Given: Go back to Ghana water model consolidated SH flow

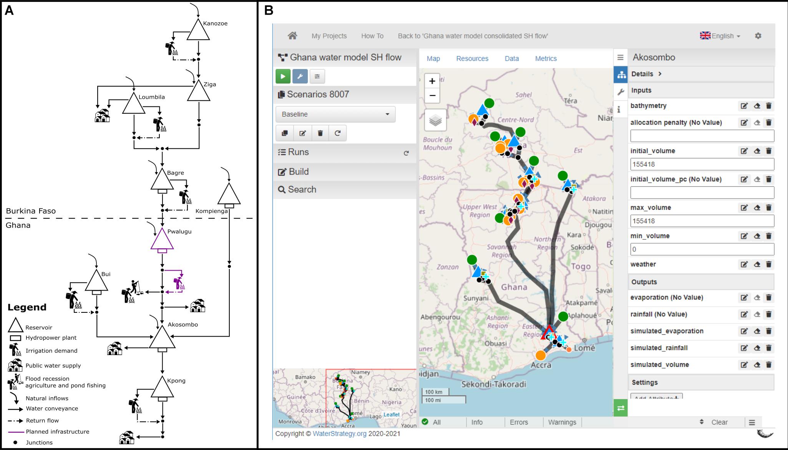Looking at the screenshot, I should point(473,36).
